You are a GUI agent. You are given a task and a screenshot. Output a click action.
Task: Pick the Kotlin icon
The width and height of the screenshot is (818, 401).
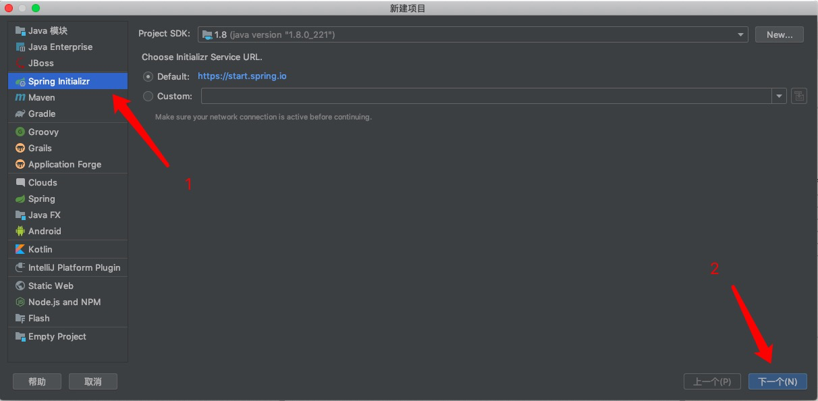(20, 249)
